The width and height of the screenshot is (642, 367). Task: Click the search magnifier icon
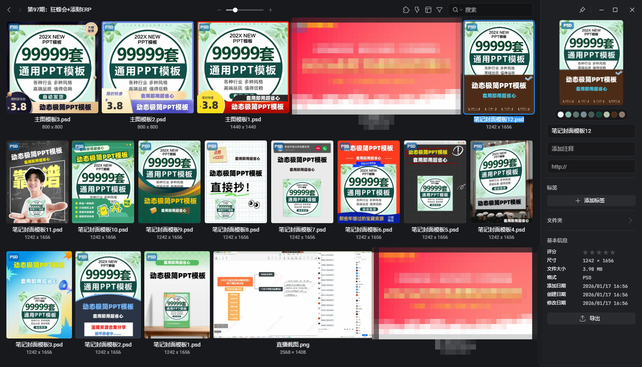(455, 9)
